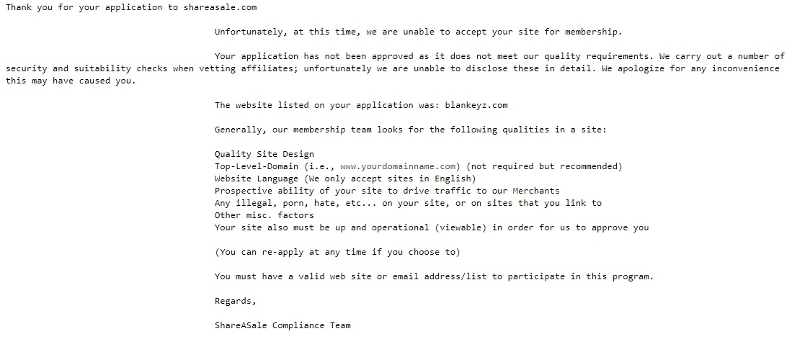Click 'Prospective ability of your site' line
Image resolution: width=792 pixels, height=339 pixels.
pyautogui.click(x=387, y=191)
